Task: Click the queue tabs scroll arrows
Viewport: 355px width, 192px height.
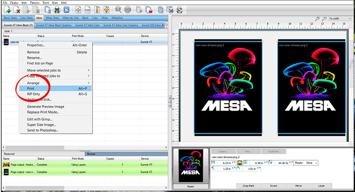Action: [166, 25]
